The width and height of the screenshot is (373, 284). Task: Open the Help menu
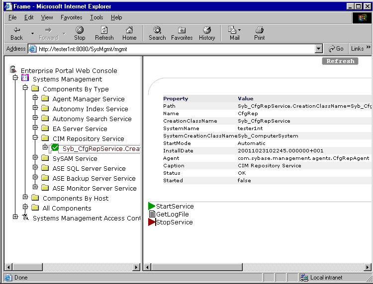[x=116, y=17]
